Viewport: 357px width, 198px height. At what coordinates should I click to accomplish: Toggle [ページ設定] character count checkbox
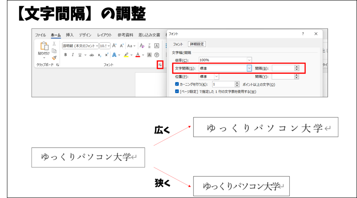point(177,92)
